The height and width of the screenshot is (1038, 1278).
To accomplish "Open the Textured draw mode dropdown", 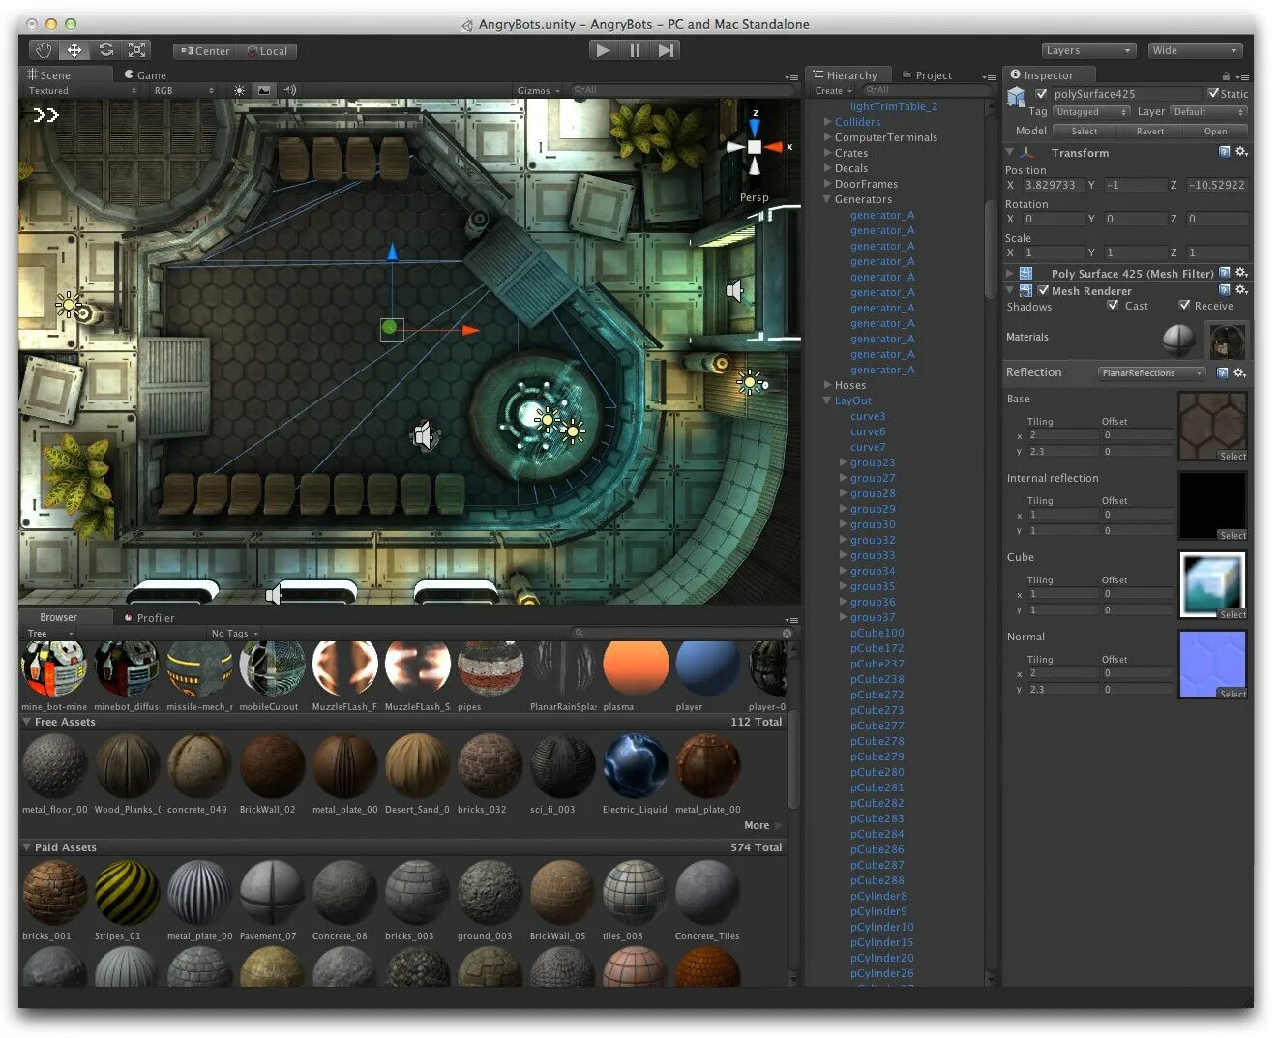I will [x=82, y=90].
